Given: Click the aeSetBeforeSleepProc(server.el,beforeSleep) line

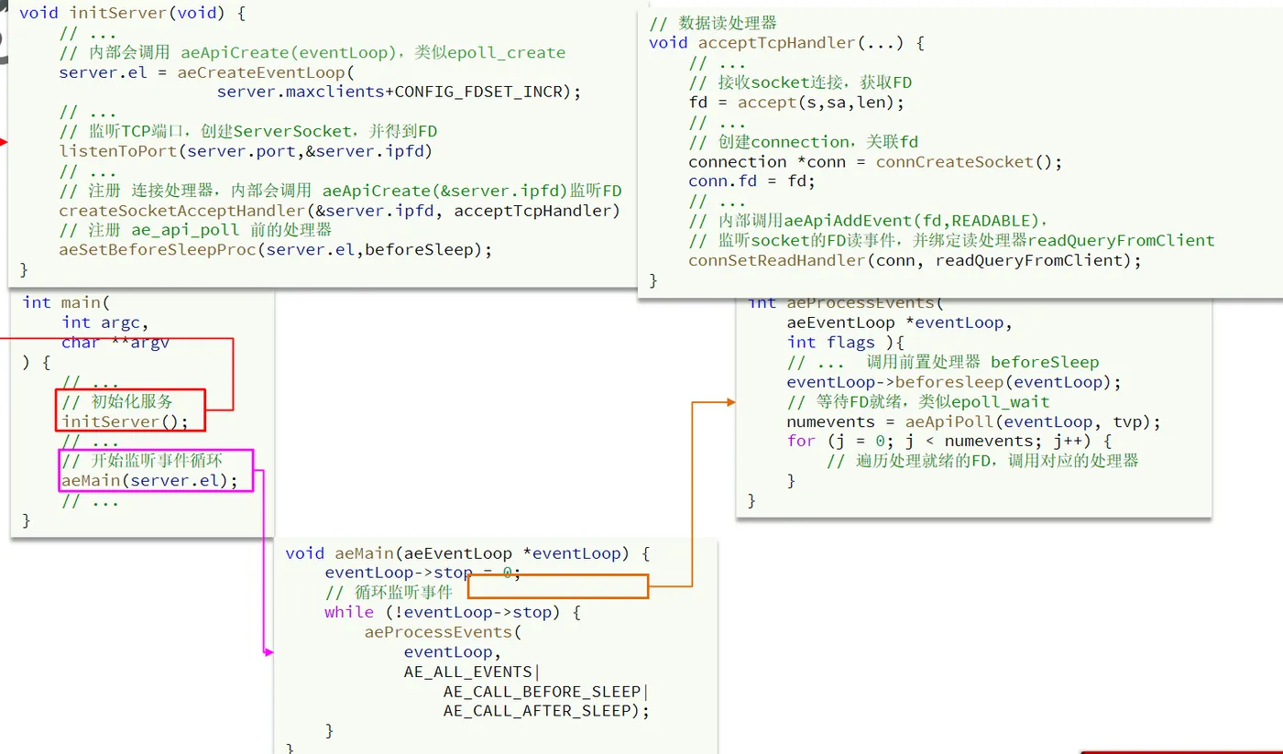Looking at the screenshot, I should tap(276, 250).
